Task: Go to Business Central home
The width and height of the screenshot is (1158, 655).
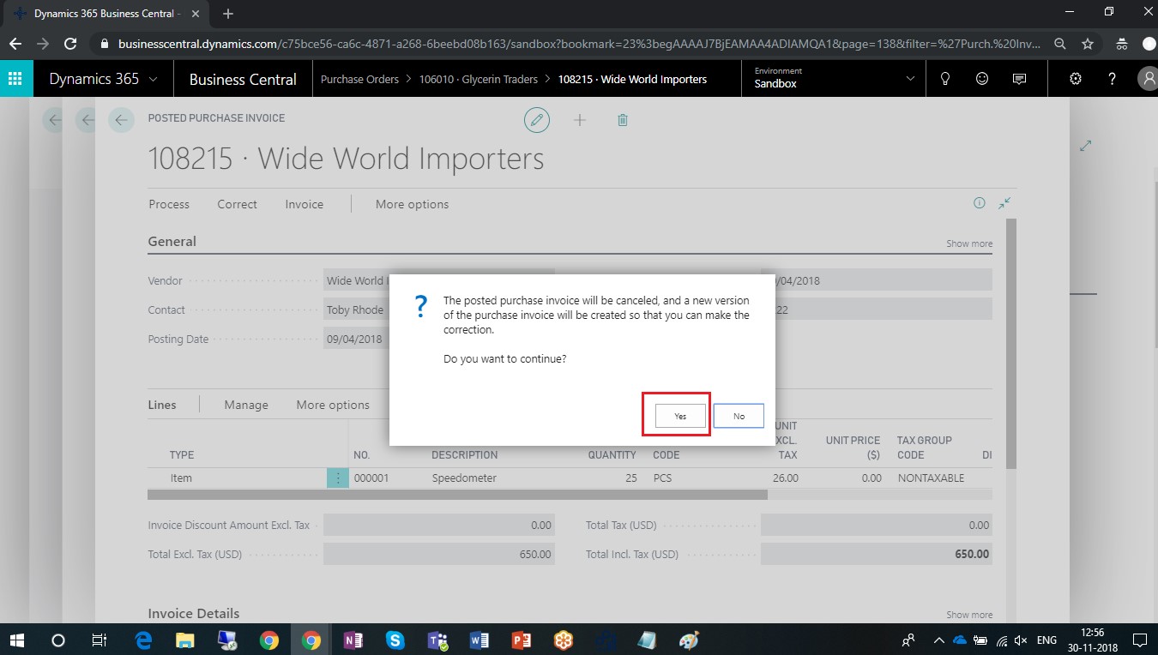Action: tap(243, 79)
